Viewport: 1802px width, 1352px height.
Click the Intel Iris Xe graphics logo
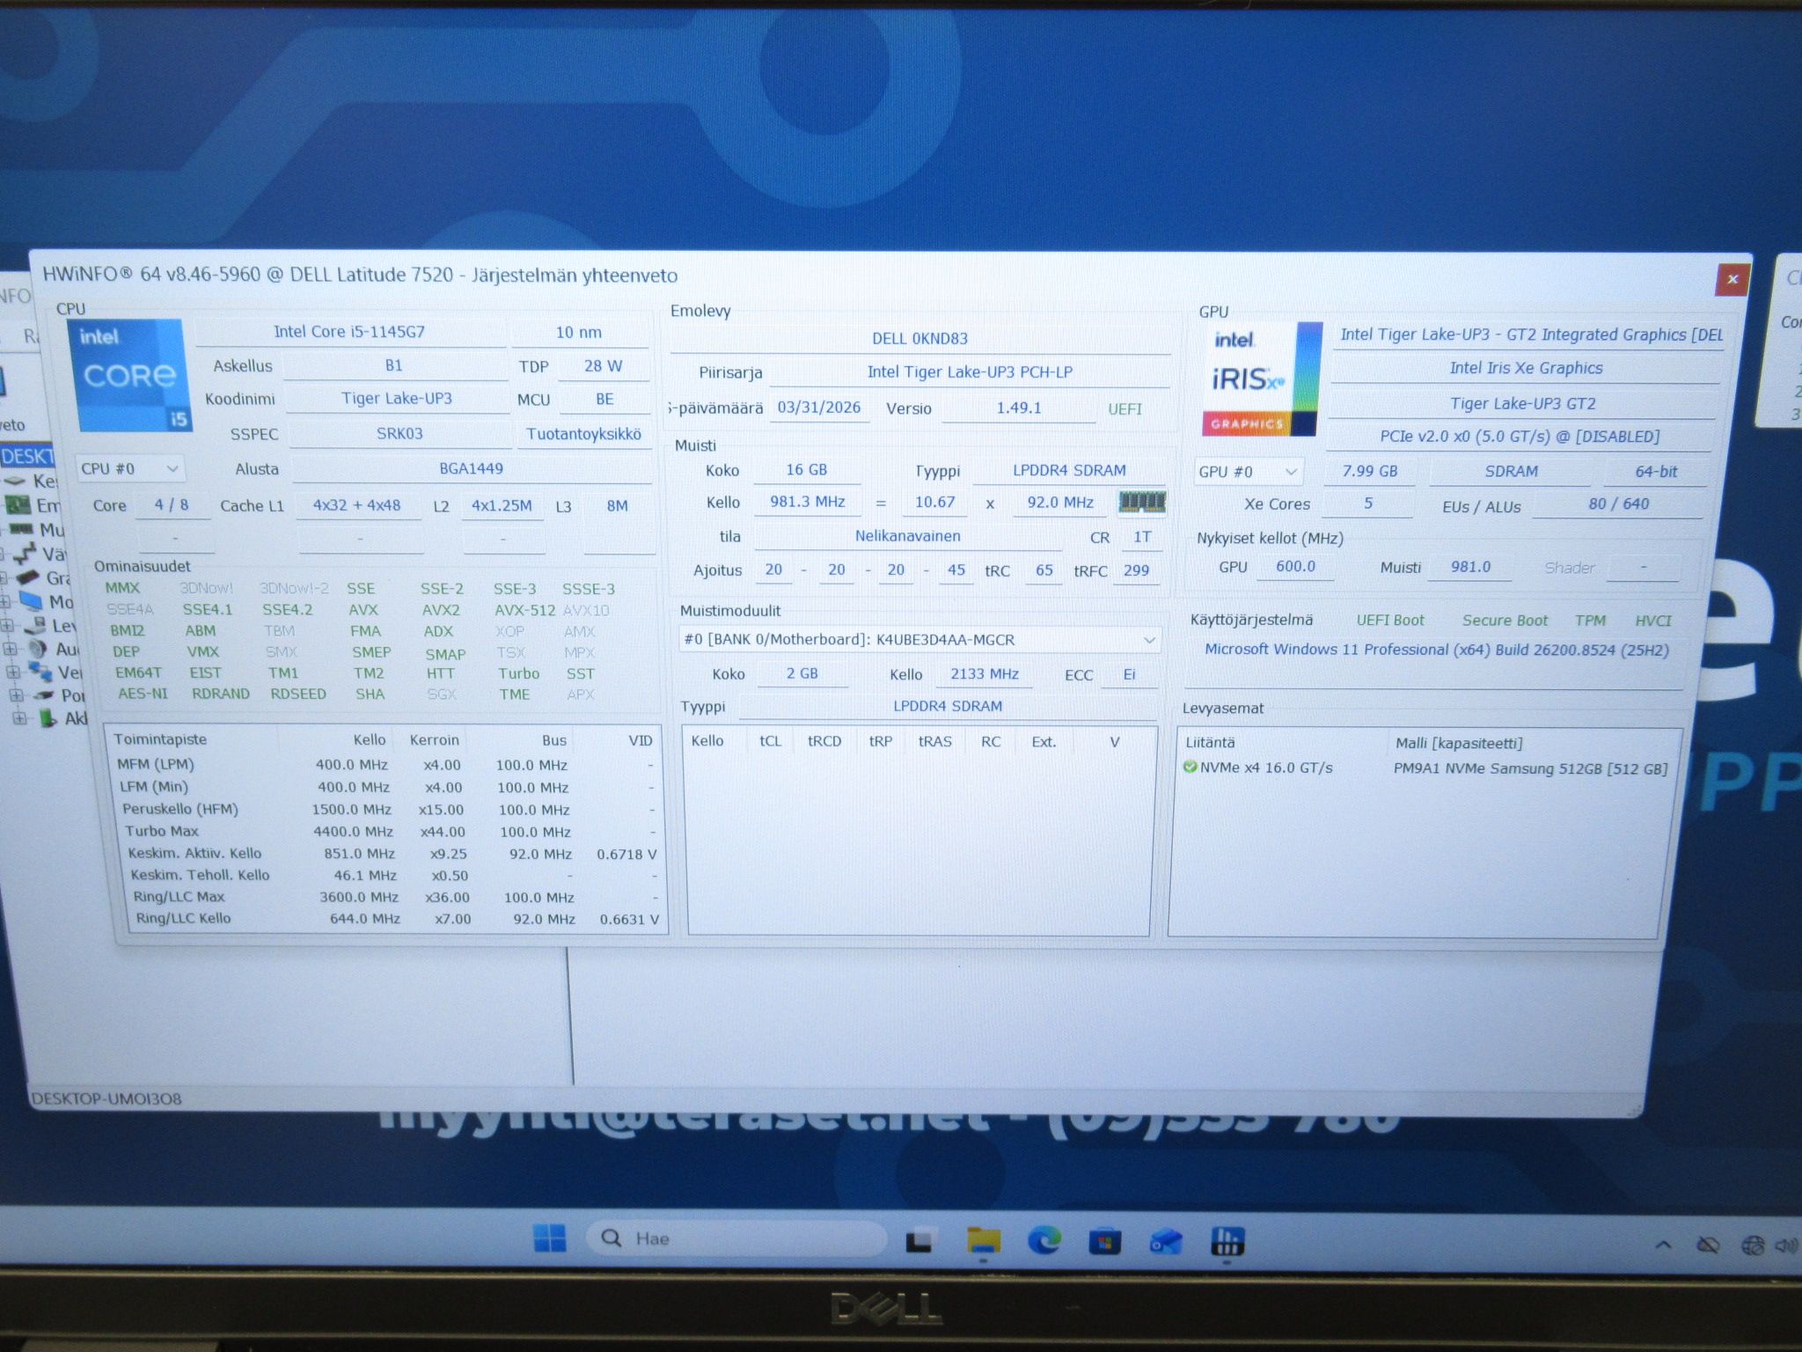pyautogui.click(x=1262, y=379)
